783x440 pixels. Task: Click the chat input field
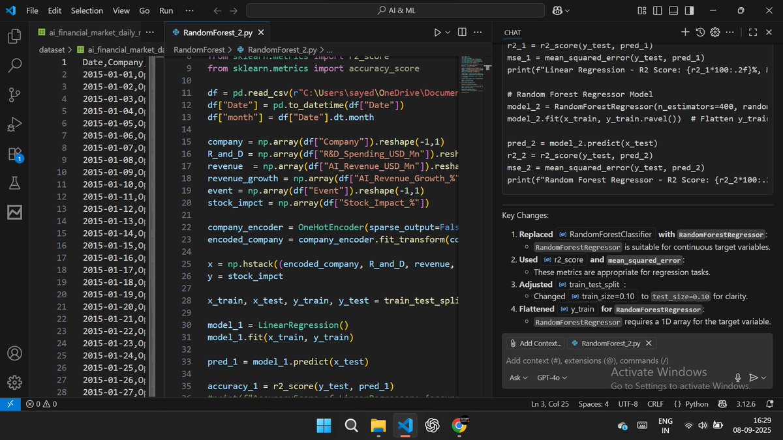click(x=636, y=360)
